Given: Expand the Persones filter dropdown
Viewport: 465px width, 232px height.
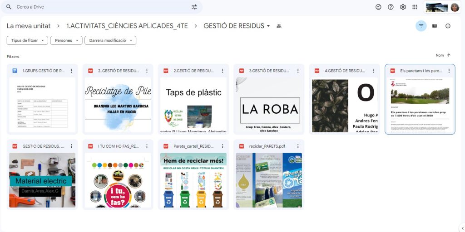Looking at the screenshot, I should 66,40.
